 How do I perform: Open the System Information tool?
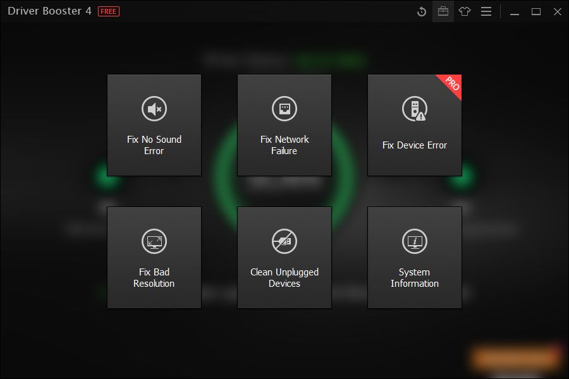click(x=414, y=258)
